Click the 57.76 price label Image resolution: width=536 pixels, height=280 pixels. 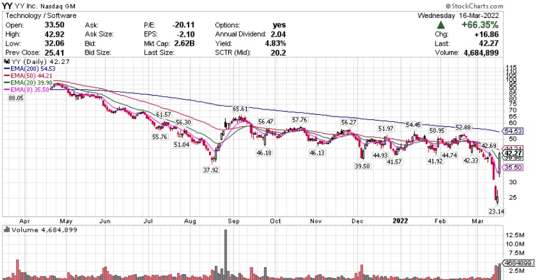(x=300, y=119)
